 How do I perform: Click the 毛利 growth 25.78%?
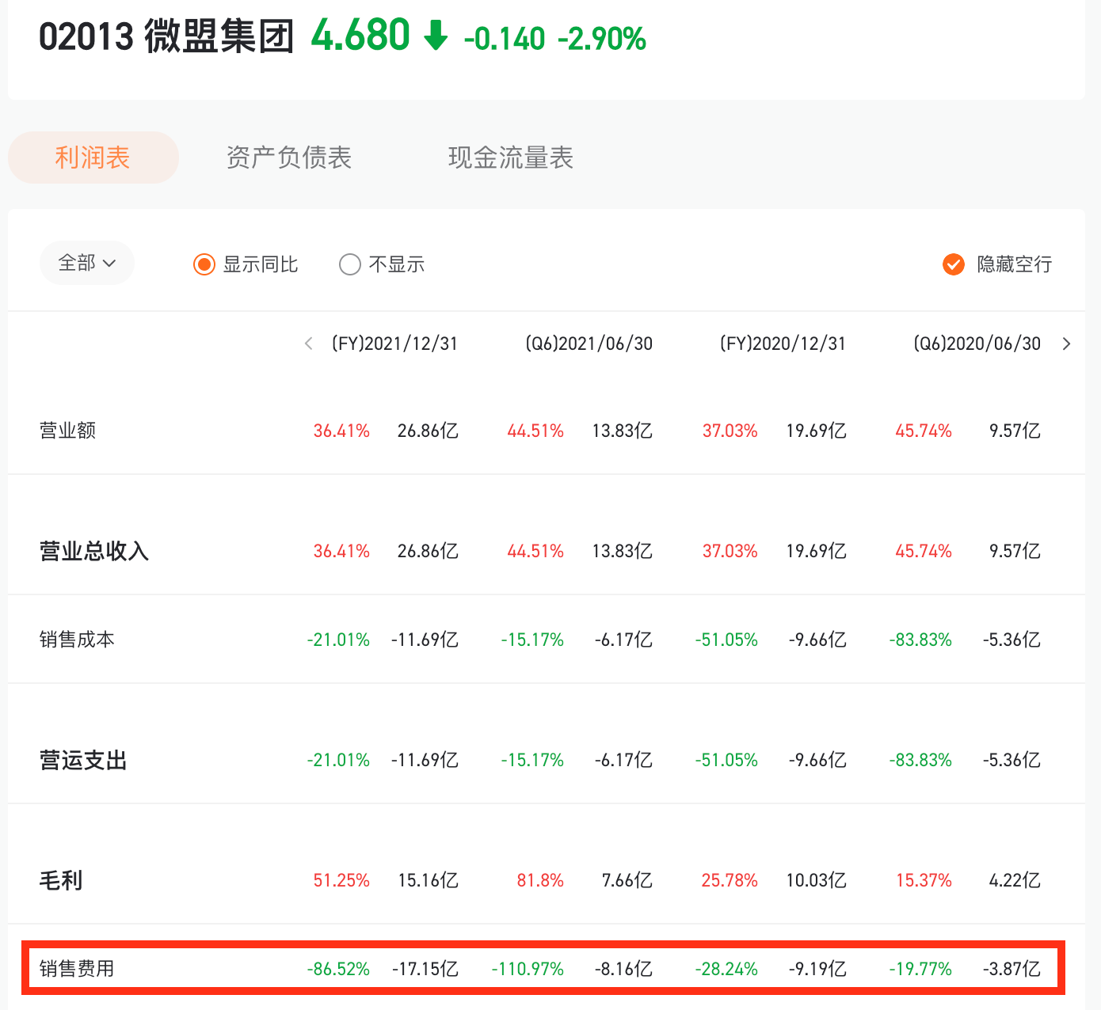tap(730, 880)
